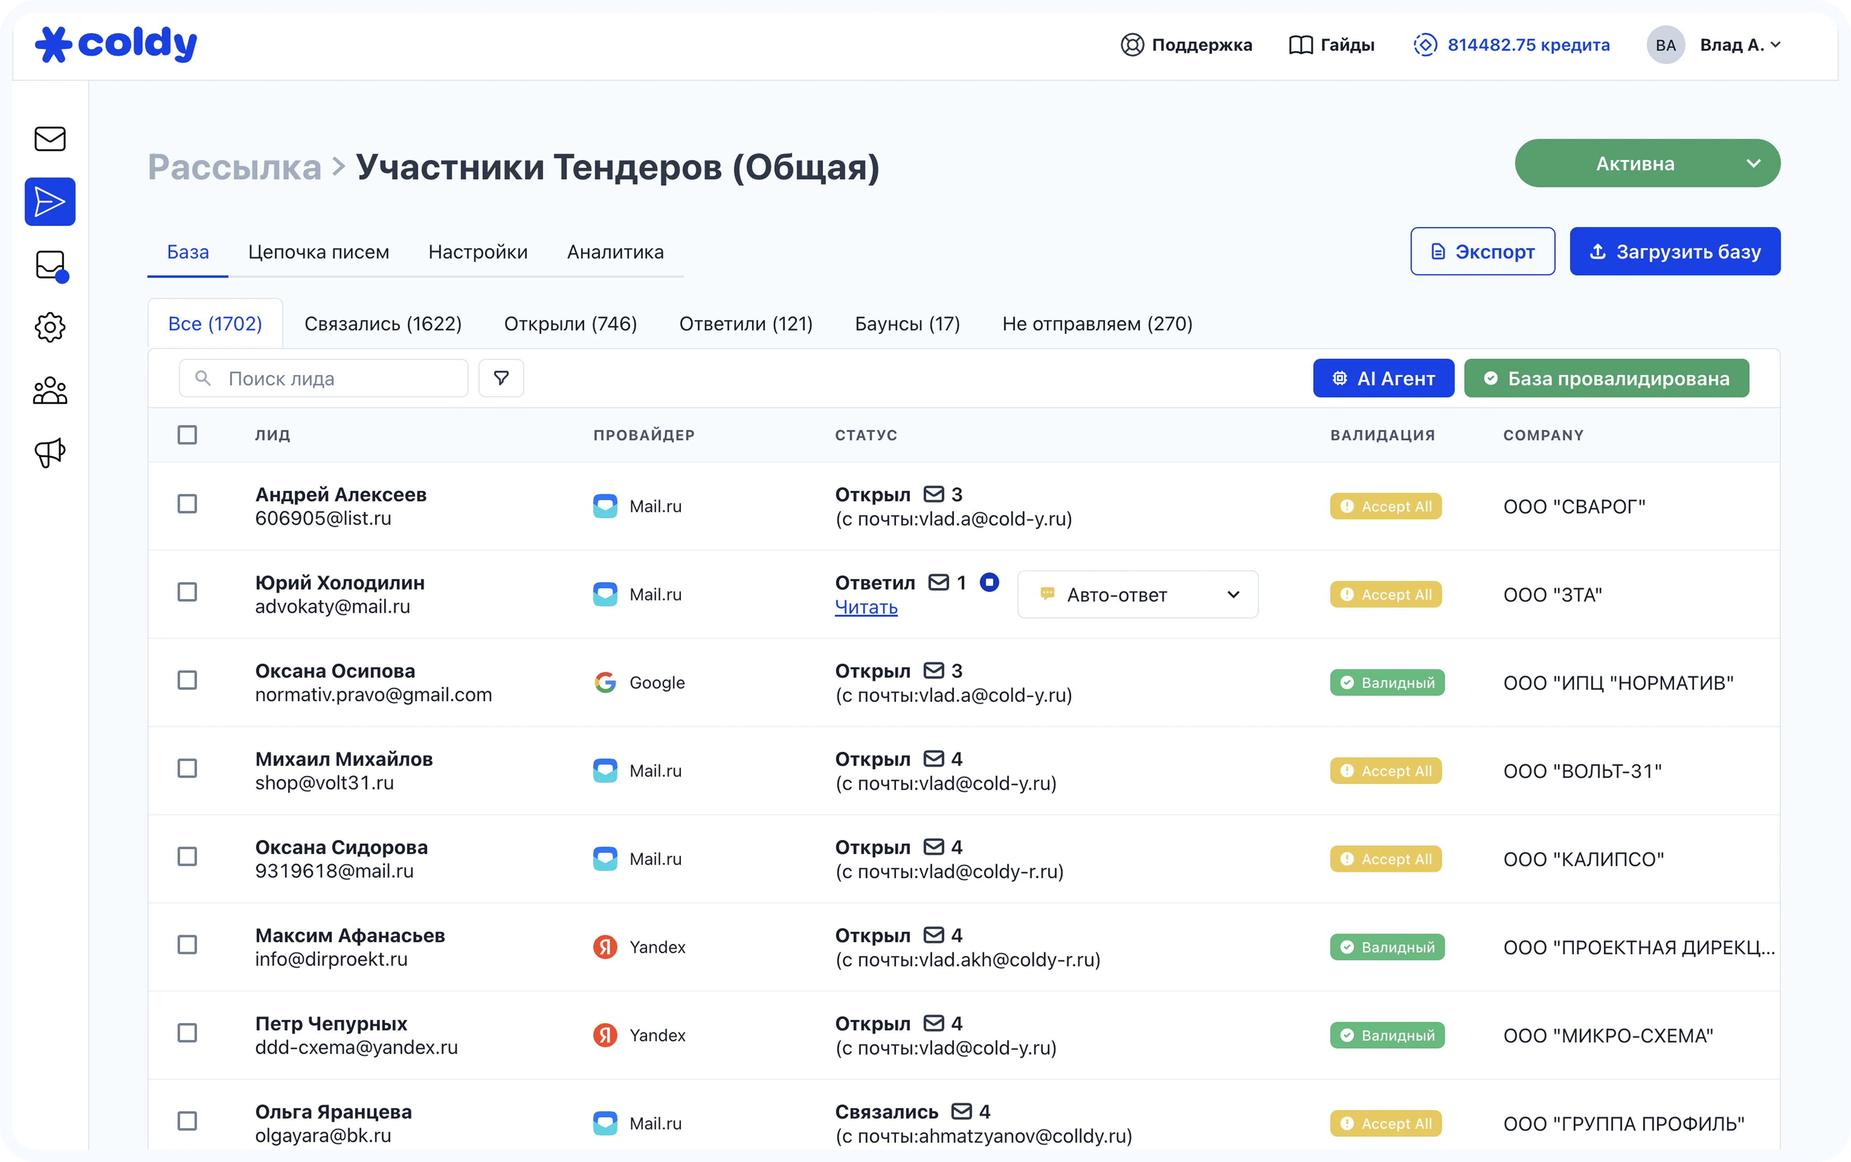The width and height of the screenshot is (1851, 1162).
Task: Open the Читать link in Юрий's row
Action: tap(865, 607)
